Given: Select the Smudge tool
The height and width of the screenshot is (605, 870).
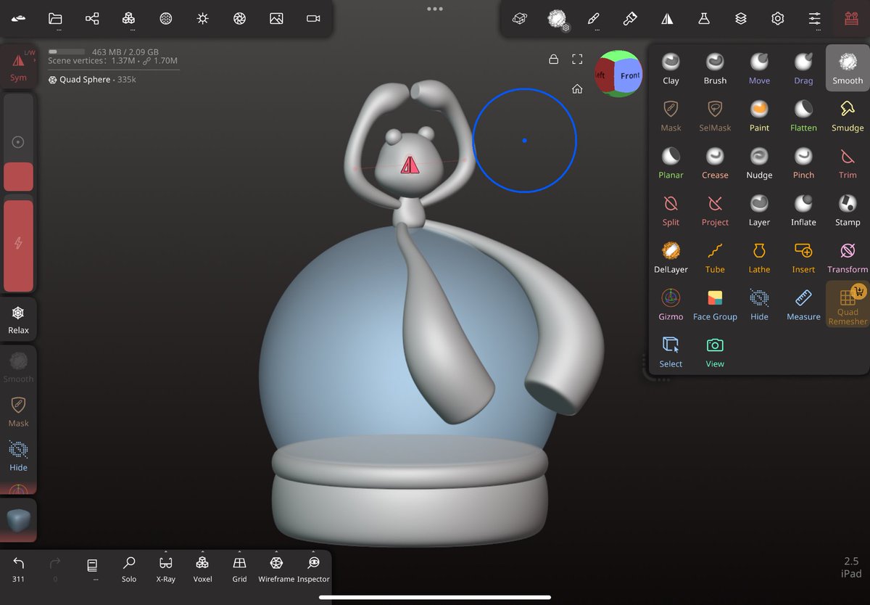Looking at the screenshot, I should 848,115.
